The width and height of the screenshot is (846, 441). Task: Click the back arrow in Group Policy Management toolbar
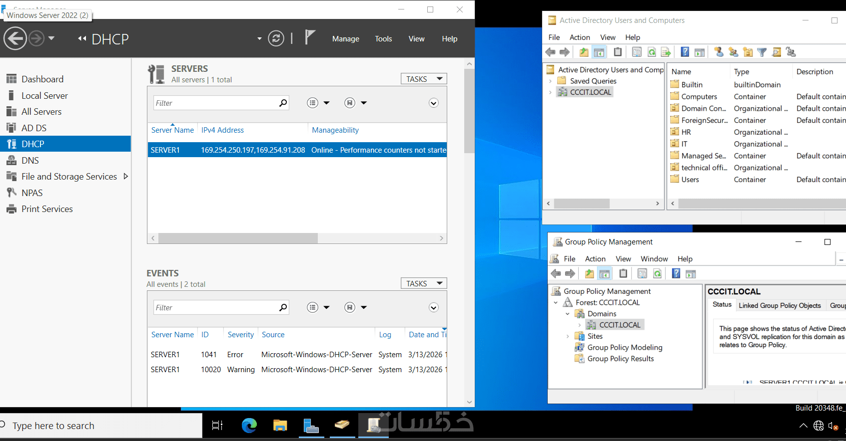(556, 273)
